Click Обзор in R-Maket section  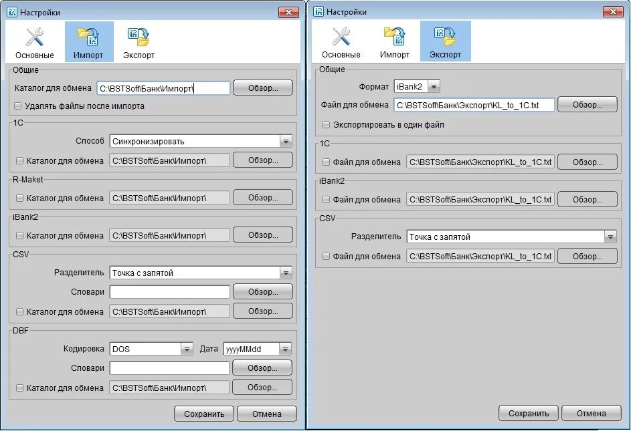263,197
